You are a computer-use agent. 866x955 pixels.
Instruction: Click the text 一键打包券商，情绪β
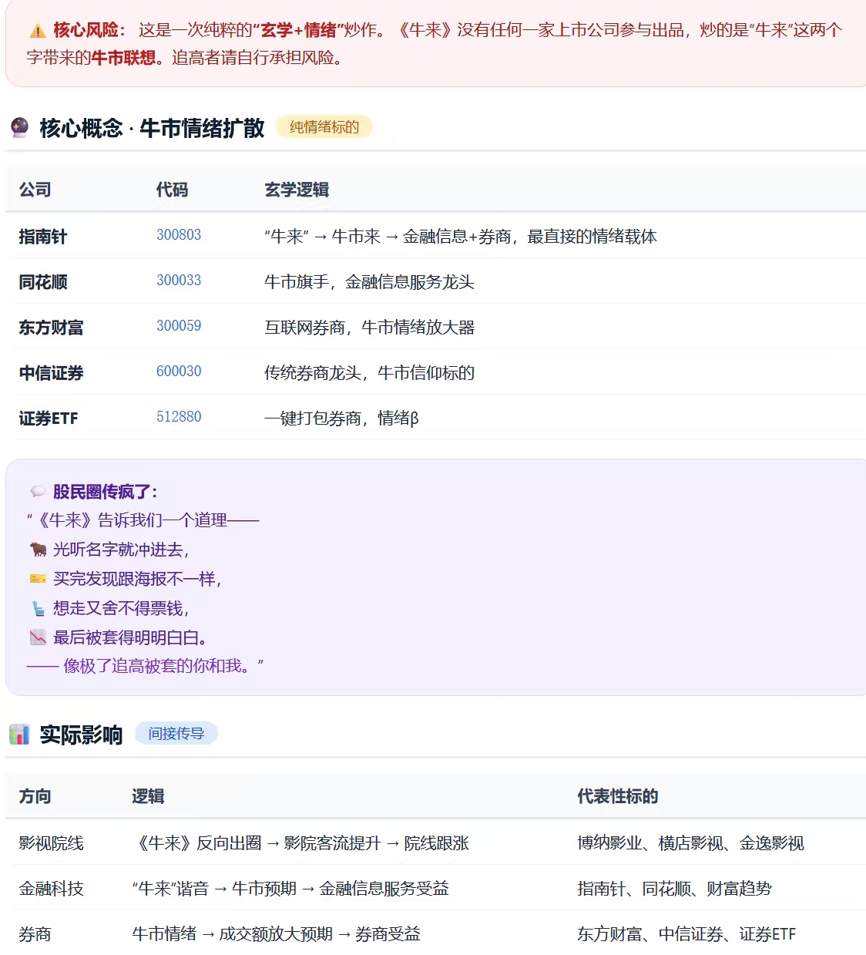coord(341,419)
